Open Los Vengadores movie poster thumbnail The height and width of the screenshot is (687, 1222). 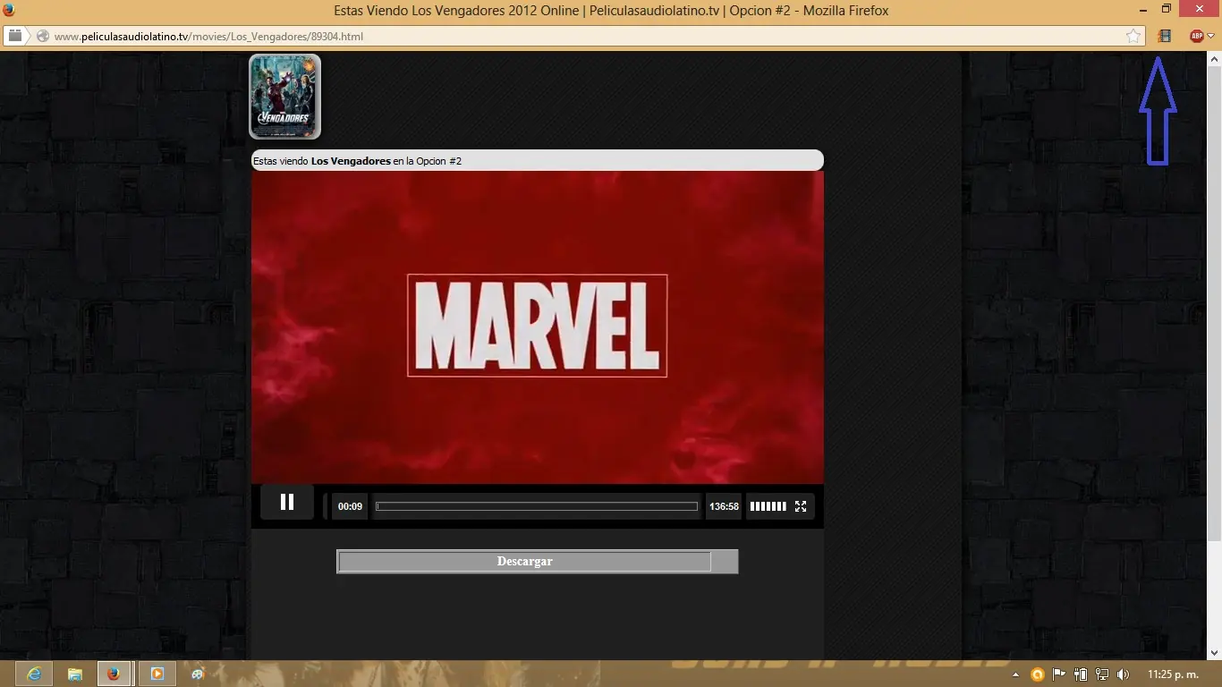pyautogui.click(x=284, y=97)
